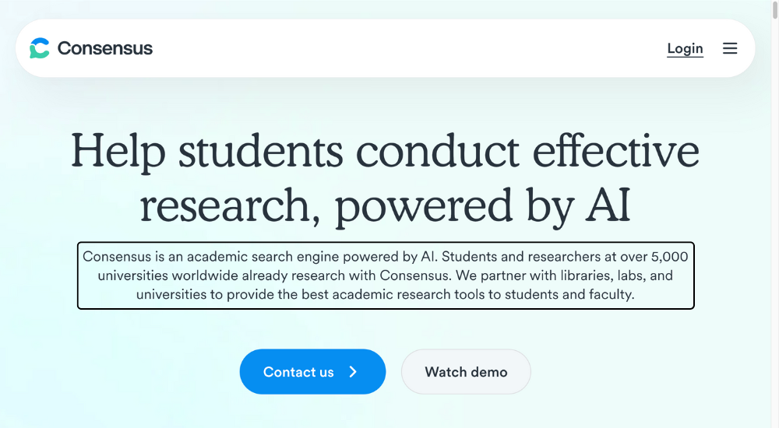Screen dimensions: 779x428
Task: Click the Watch demo button
Action: coord(466,372)
